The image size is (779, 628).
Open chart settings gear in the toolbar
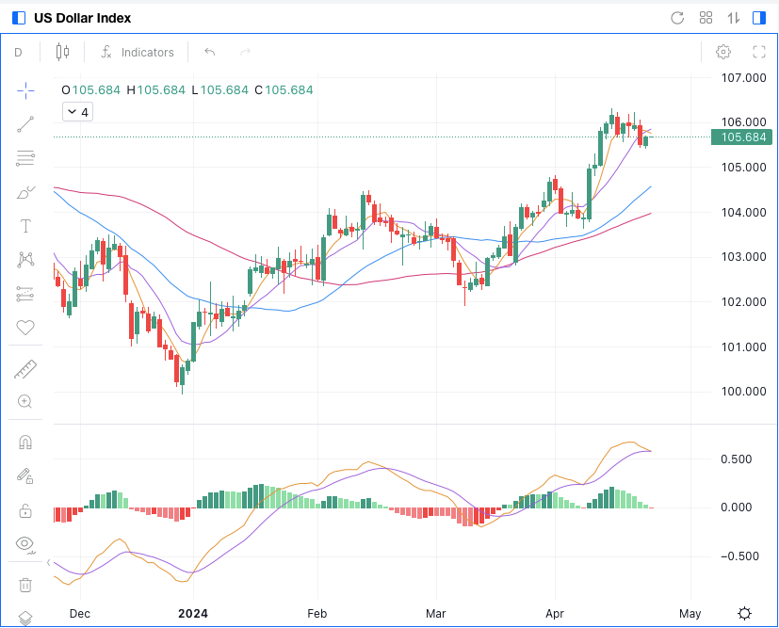(723, 53)
